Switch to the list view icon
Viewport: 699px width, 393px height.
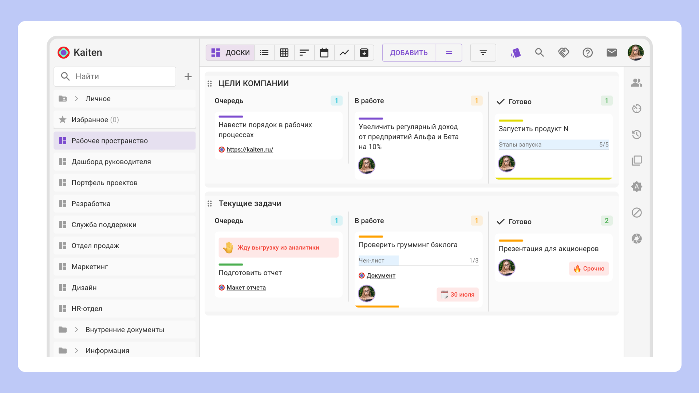pos(264,53)
